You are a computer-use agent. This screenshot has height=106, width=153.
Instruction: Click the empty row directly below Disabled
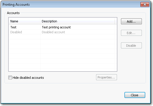[x=63, y=37]
